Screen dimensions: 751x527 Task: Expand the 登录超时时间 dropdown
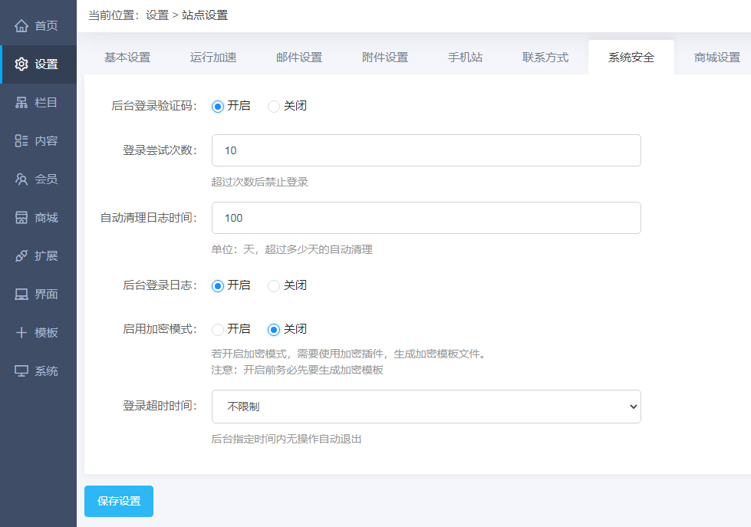tap(426, 407)
